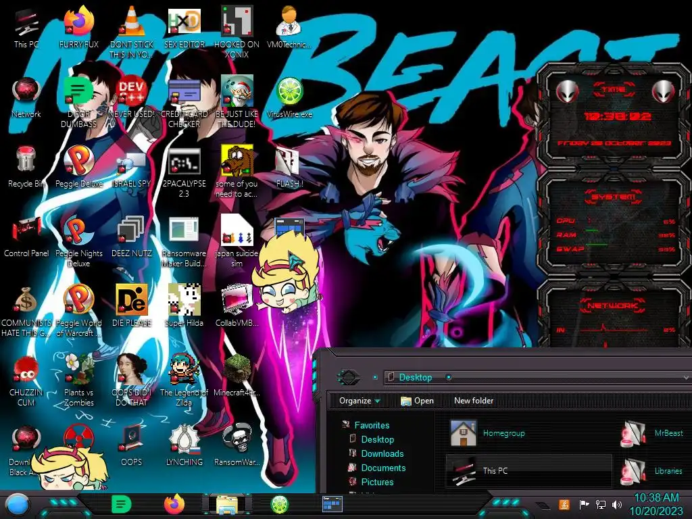This screenshot has height=519, width=692.
Task: Click New folder in Explorer toolbar
Action: (x=474, y=401)
